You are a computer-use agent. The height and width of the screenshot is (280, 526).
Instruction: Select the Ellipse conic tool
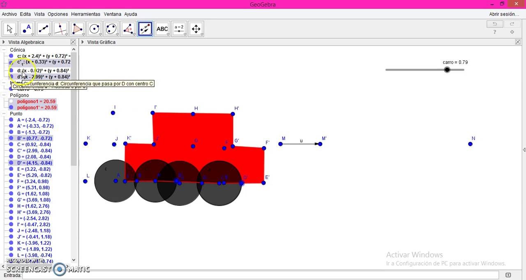[x=111, y=29]
